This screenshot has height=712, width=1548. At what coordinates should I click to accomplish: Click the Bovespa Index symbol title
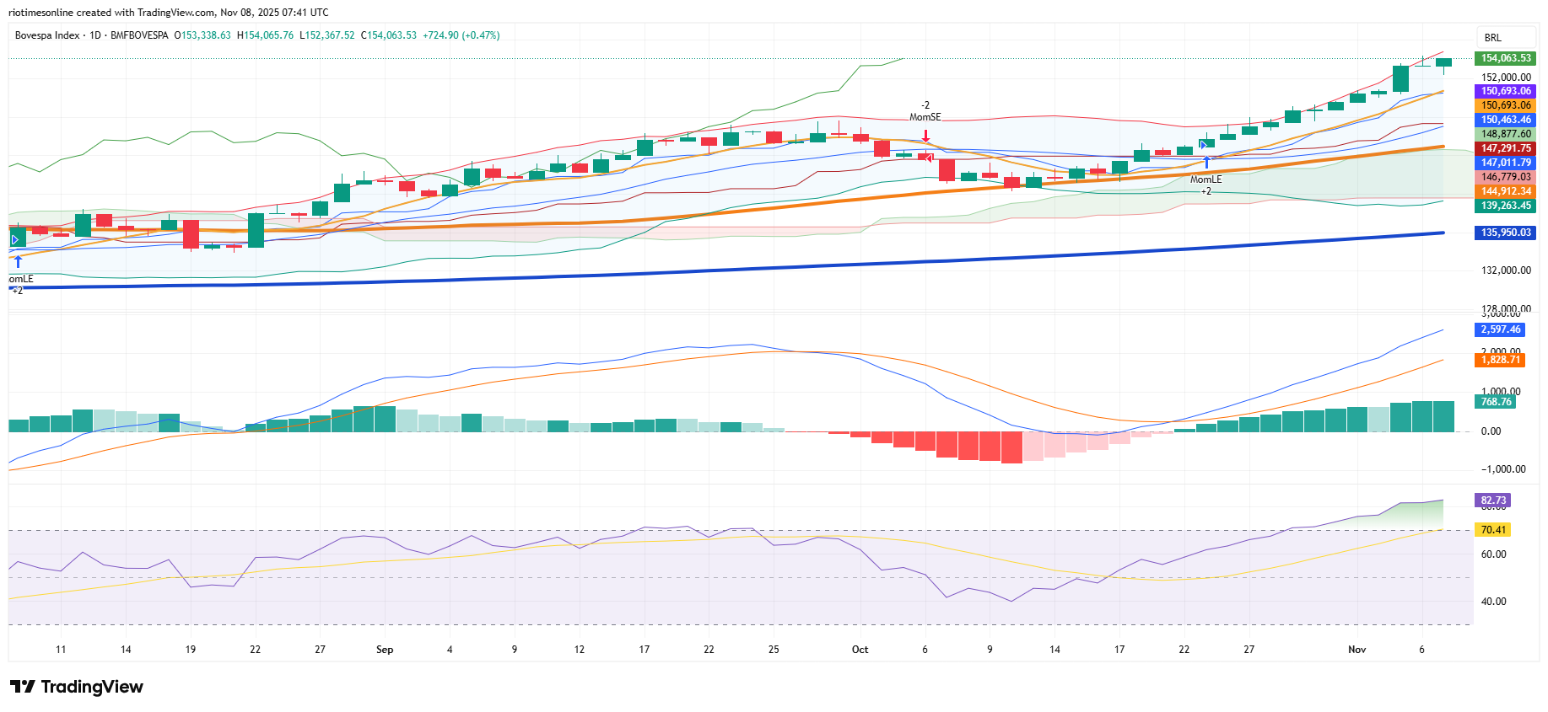(47, 35)
